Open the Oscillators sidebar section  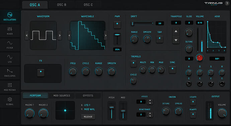[10, 17]
